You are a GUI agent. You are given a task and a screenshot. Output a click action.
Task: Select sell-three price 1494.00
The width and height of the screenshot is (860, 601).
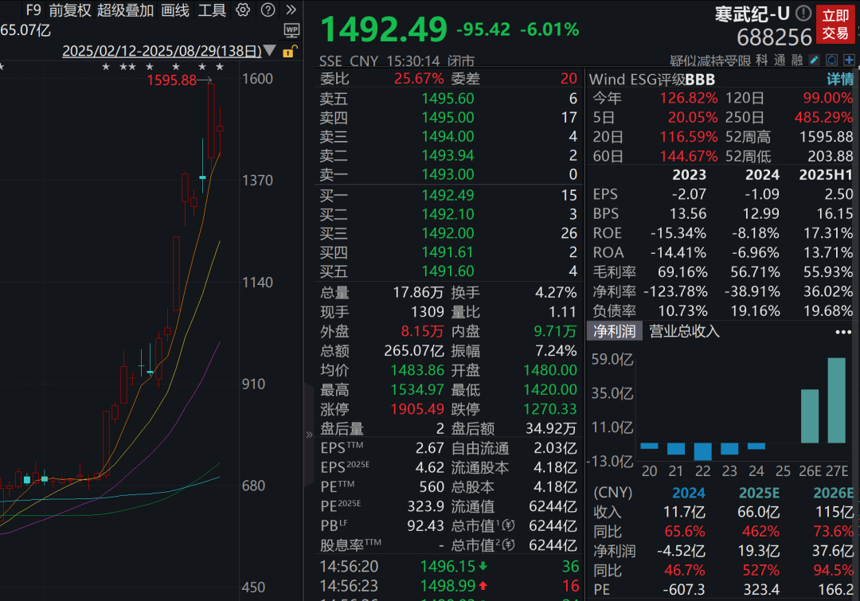click(x=448, y=137)
